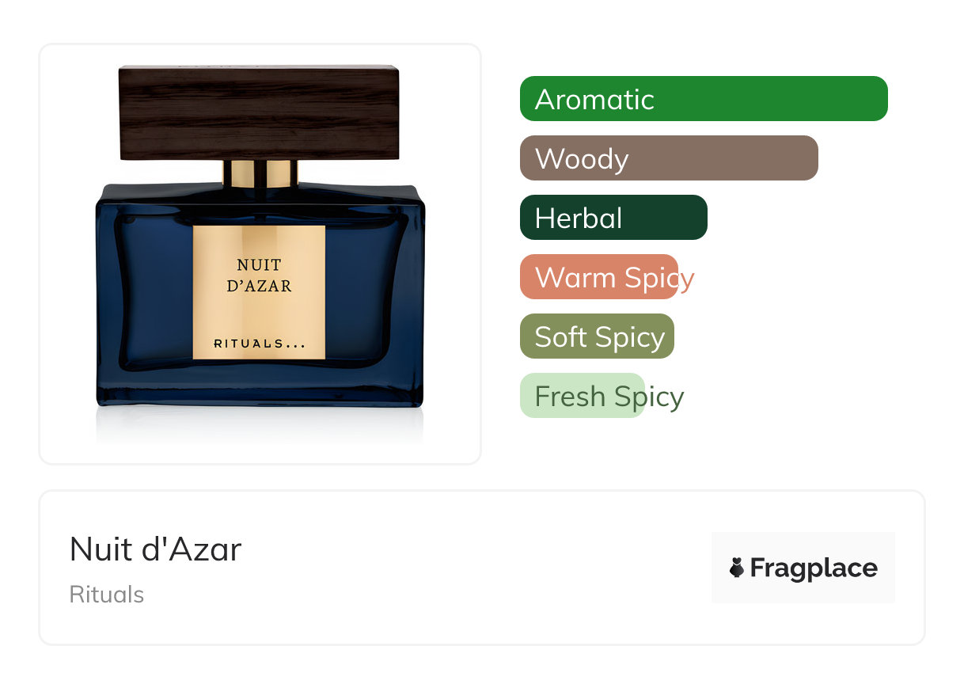Click the Fragplace wordmark text

coord(814,568)
